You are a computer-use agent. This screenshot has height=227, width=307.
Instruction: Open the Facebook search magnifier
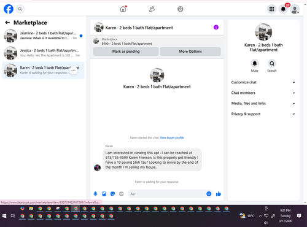(20, 9)
